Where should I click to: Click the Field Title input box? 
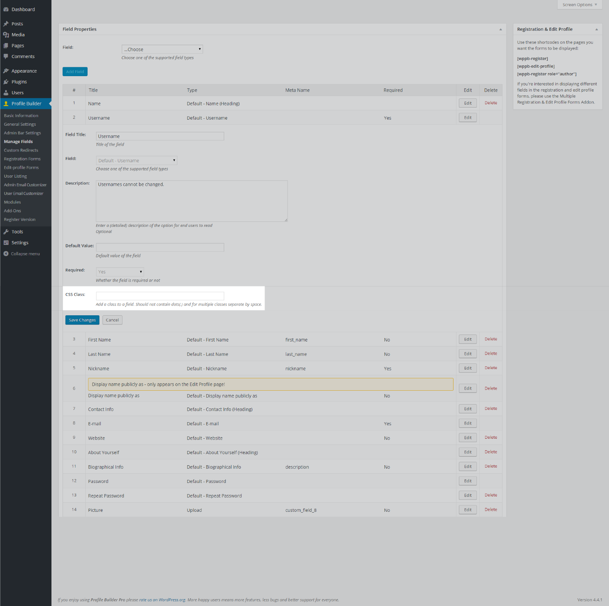point(160,136)
